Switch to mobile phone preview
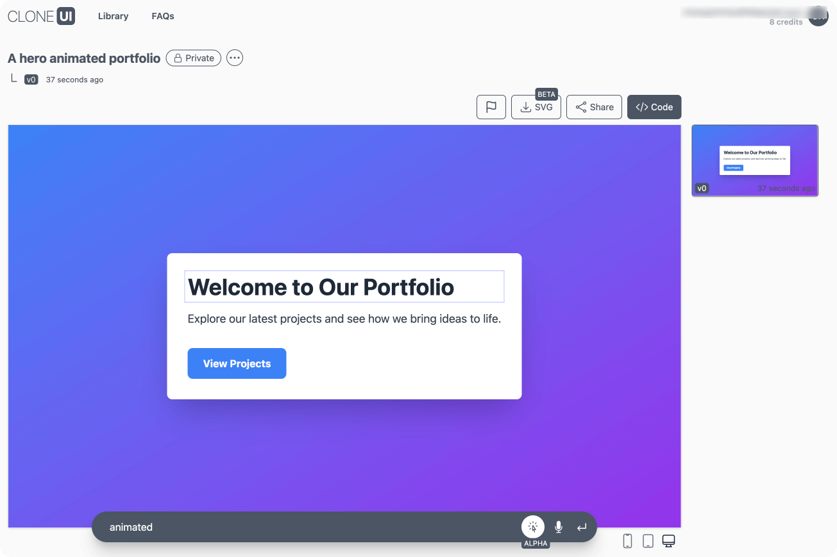The width and height of the screenshot is (837, 557). pos(627,541)
